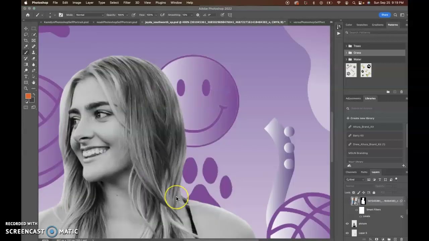Expand the Trees pattern group

click(346, 46)
